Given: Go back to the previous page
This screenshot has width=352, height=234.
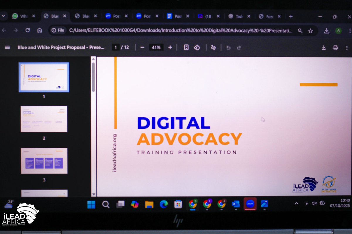Looking at the screenshot, I should coord(4,30).
